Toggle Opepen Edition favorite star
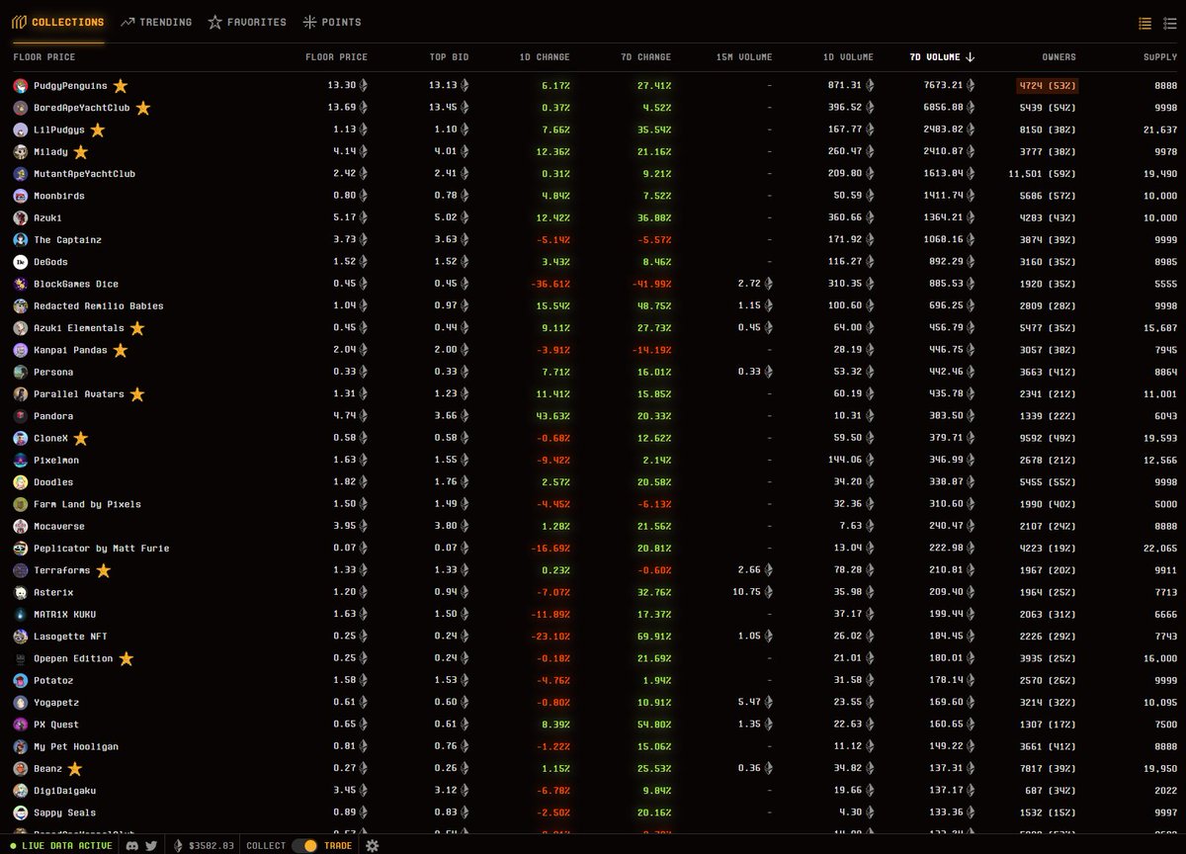The image size is (1186, 854). coord(126,658)
